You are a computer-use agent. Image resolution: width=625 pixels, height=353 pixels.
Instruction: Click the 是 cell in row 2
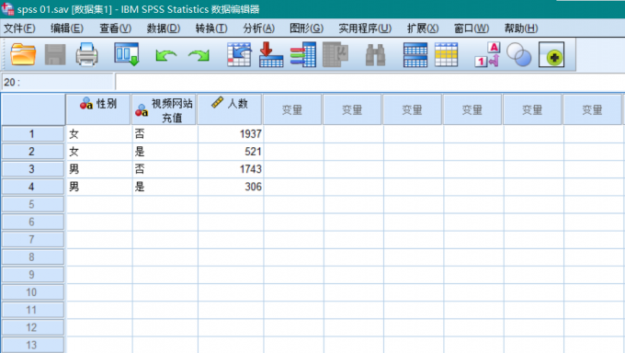(165, 152)
